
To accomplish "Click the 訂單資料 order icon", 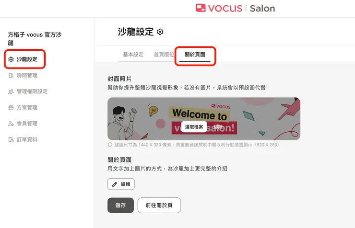I will 11,140.
